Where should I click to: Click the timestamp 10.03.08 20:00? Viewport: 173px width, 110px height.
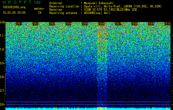pos(14,13)
